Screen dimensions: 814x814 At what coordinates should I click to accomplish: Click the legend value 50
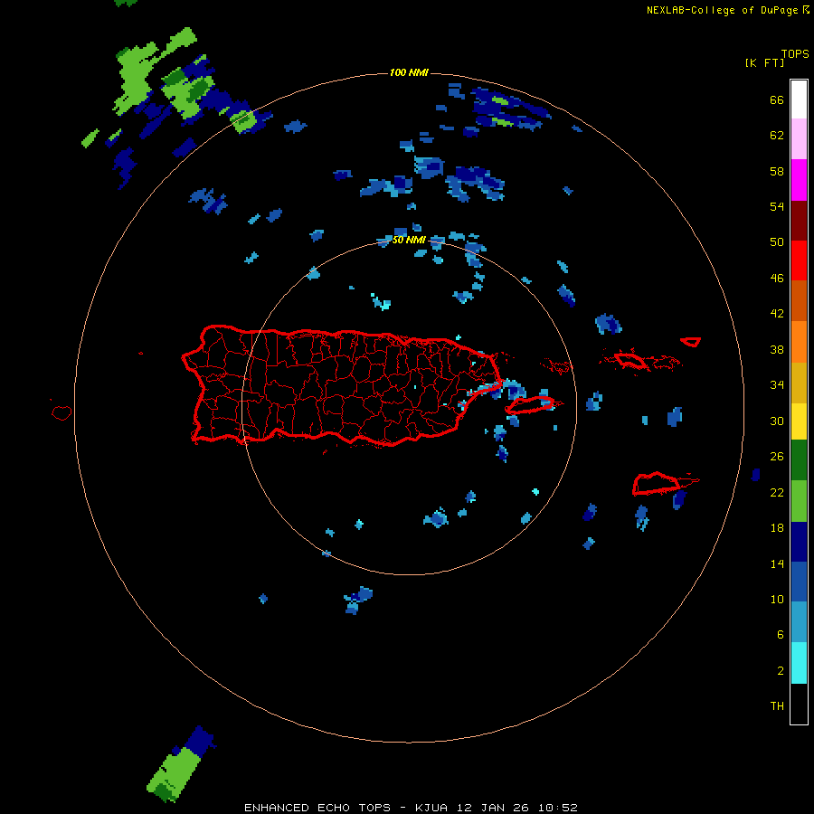click(777, 242)
